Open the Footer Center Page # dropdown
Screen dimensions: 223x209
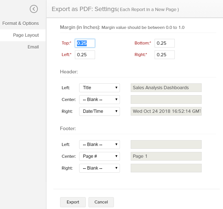coord(100,156)
